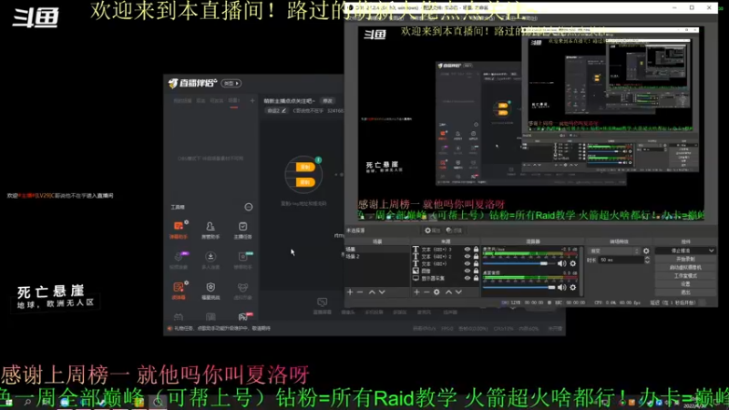Add a scene tab with plus in 直播伴侣

pyautogui.click(x=252, y=100)
